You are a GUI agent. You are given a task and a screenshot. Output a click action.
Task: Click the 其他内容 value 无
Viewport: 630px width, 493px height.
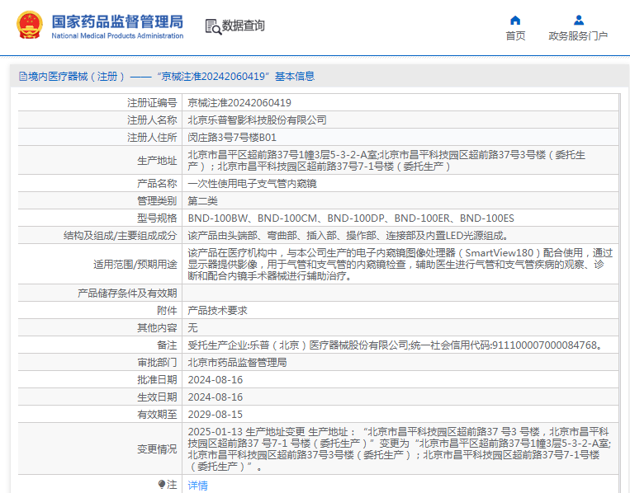[x=192, y=327]
